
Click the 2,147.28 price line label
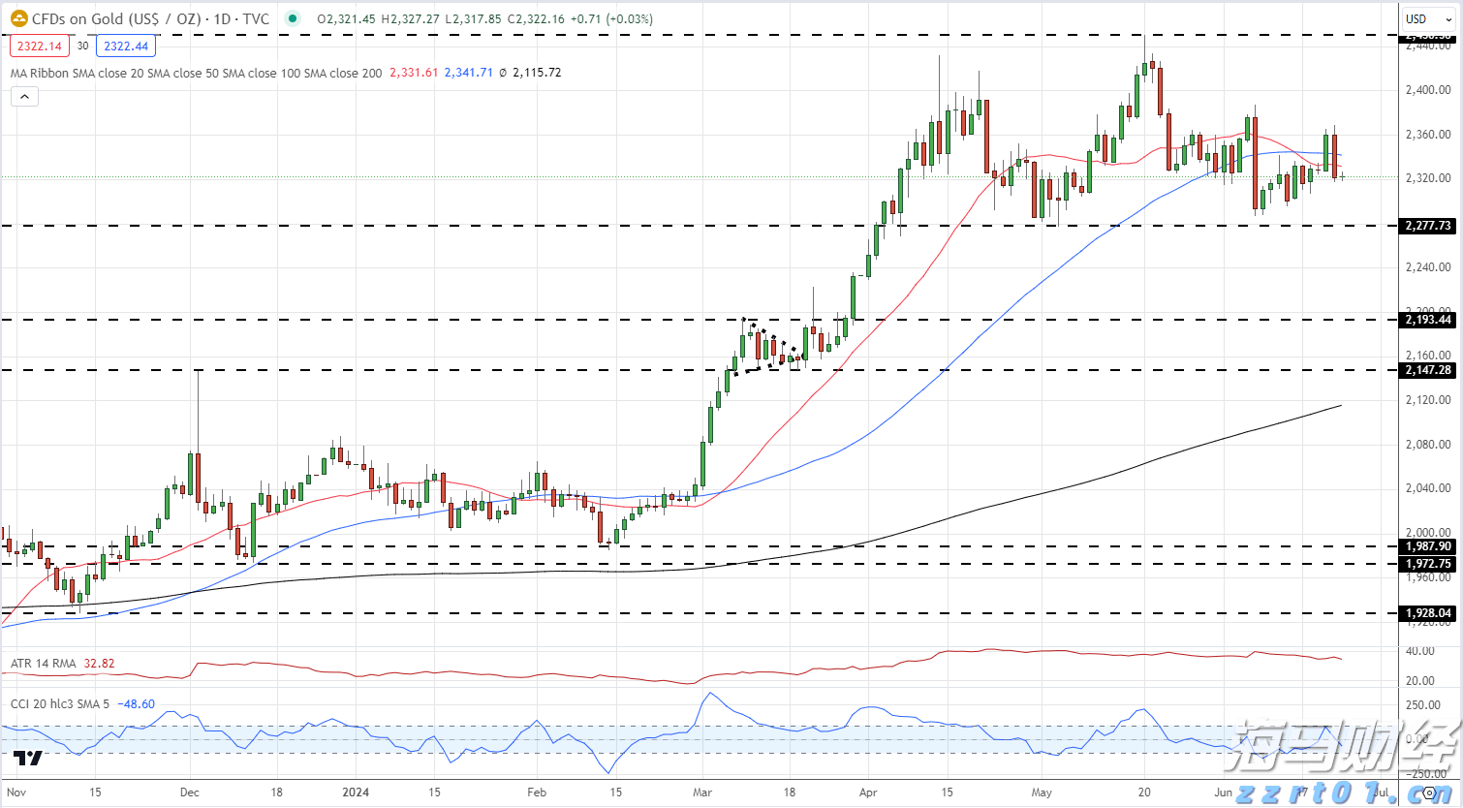tap(1429, 370)
